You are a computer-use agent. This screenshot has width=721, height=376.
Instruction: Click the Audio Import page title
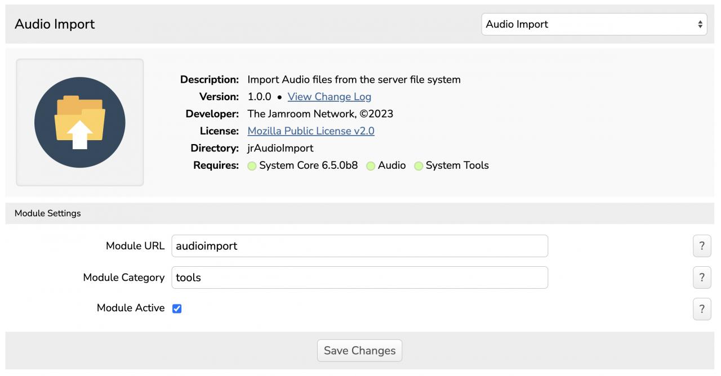55,24
